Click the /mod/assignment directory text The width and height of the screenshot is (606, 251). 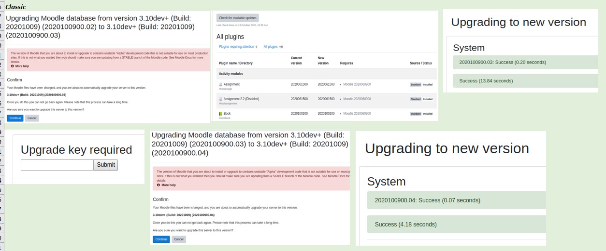click(x=227, y=104)
